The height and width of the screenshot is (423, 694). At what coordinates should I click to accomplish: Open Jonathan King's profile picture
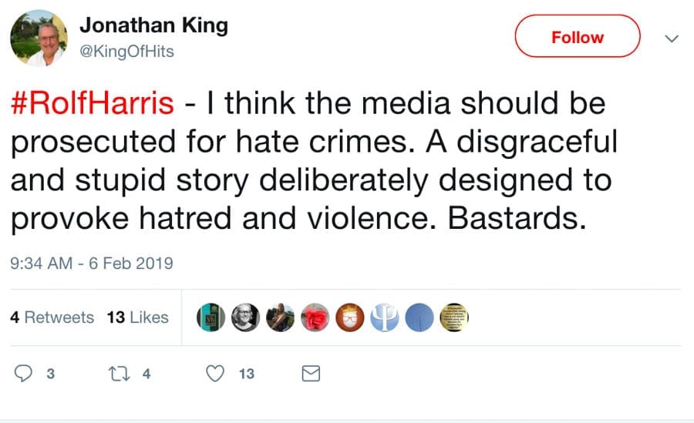pyautogui.click(x=39, y=38)
